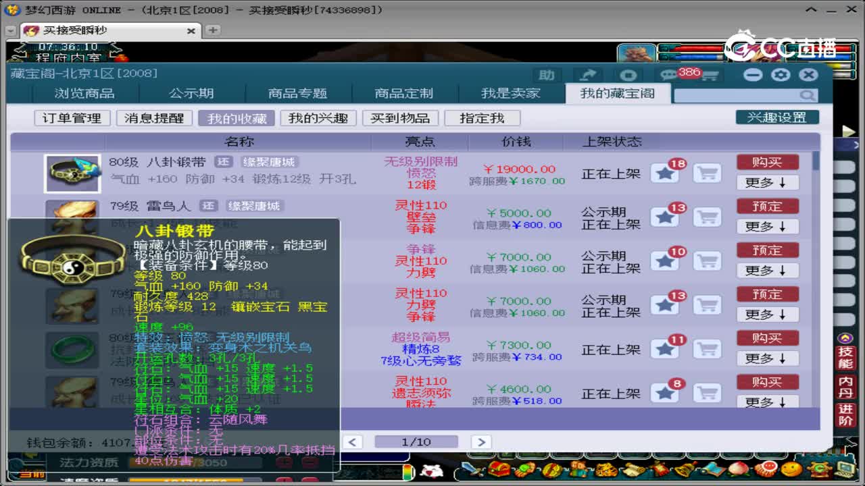The width and height of the screenshot is (865, 486).
Task: Select the 技能 side tab in the game window
Action: click(845, 358)
